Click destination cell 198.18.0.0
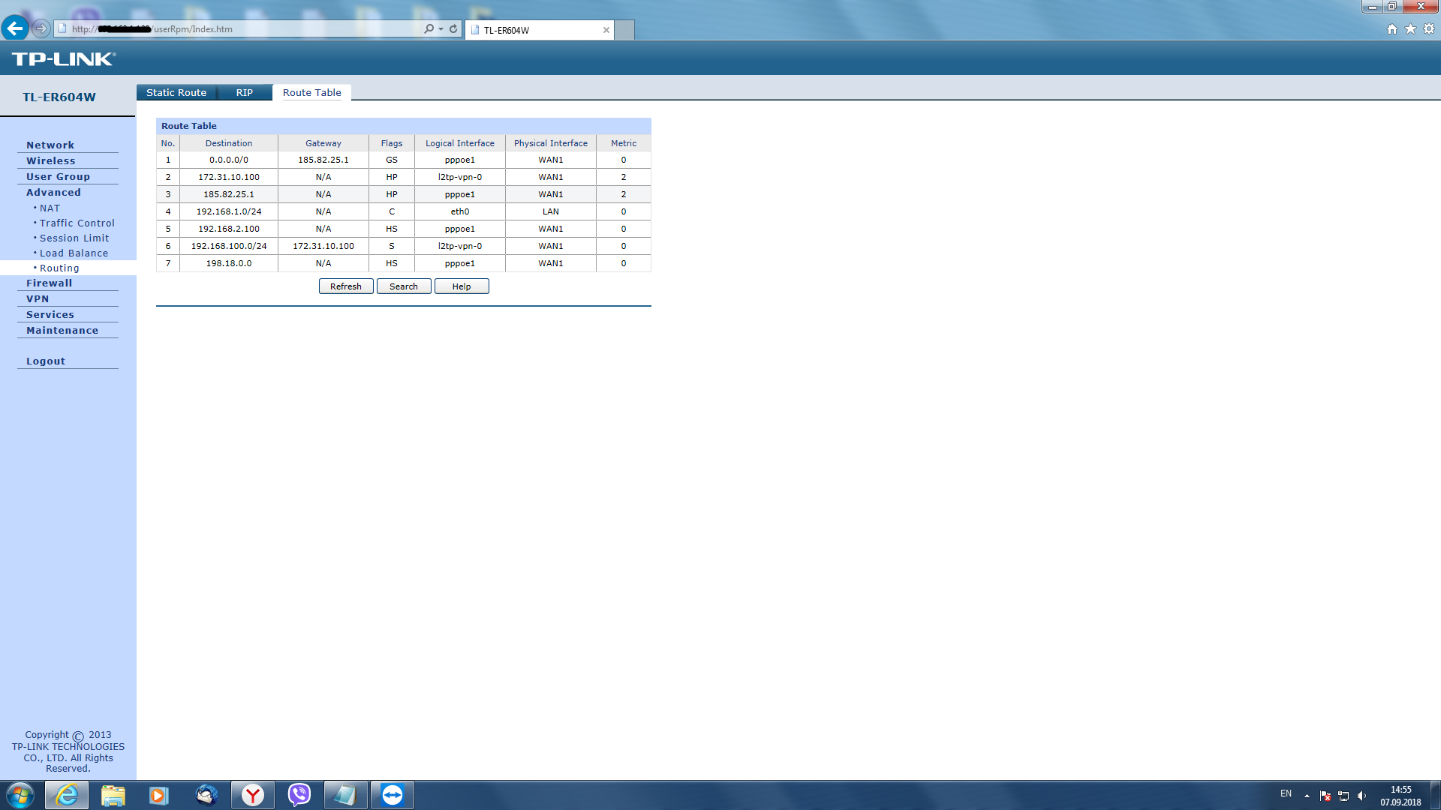 pyautogui.click(x=229, y=263)
